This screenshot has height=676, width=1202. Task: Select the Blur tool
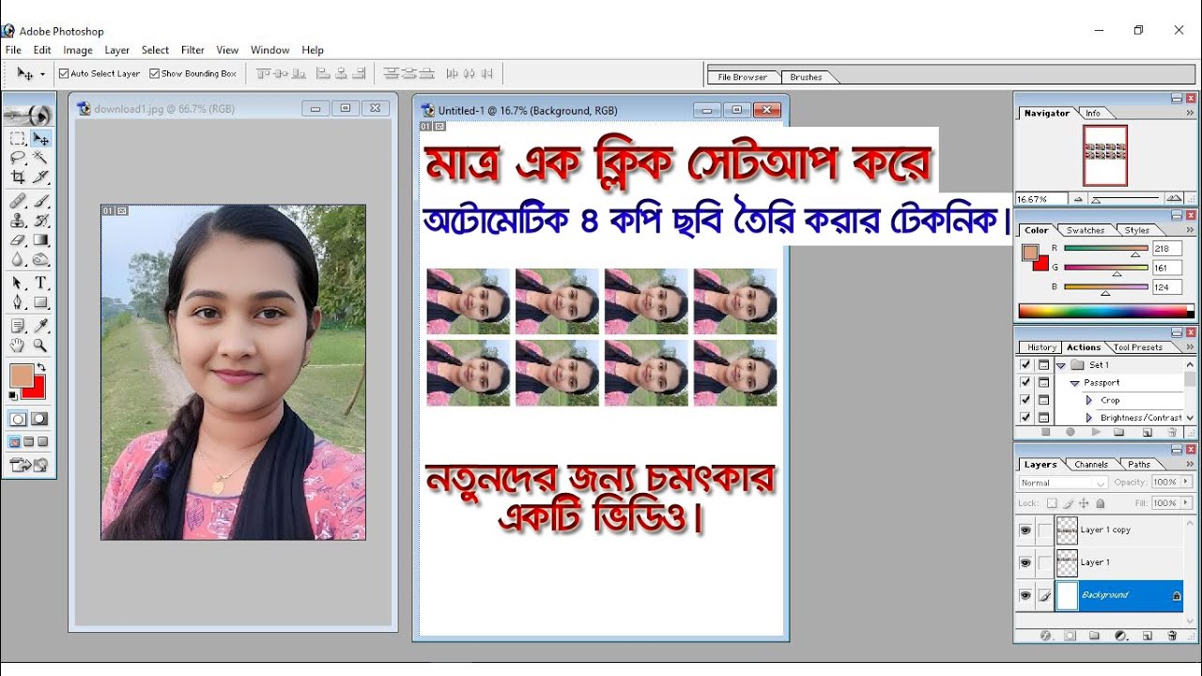(x=18, y=259)
